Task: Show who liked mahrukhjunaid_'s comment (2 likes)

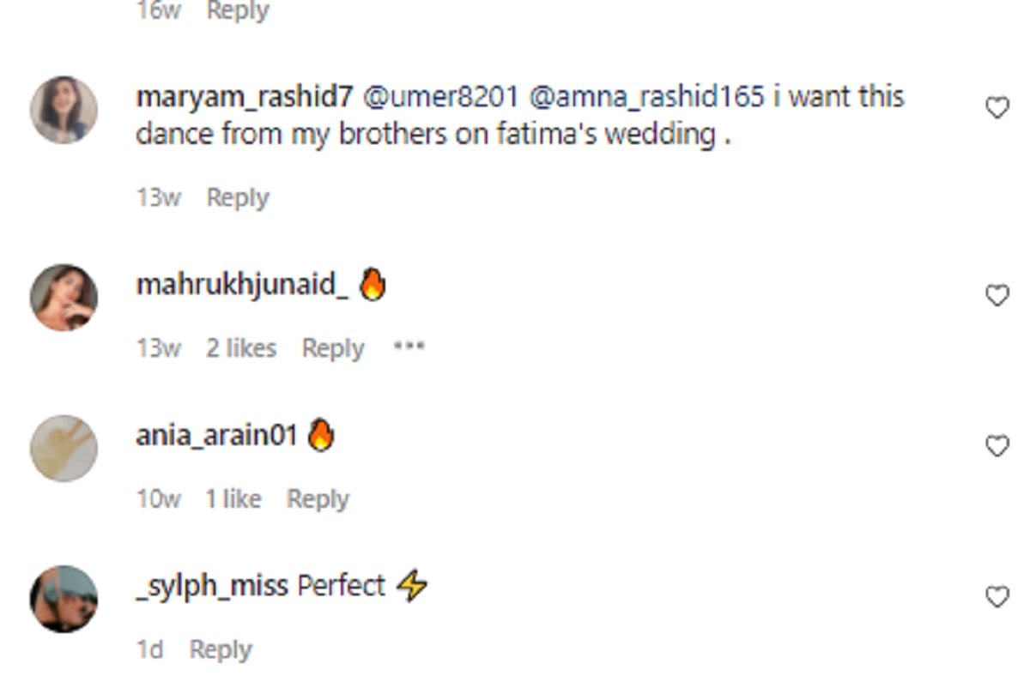Action: tap(241, 348)
